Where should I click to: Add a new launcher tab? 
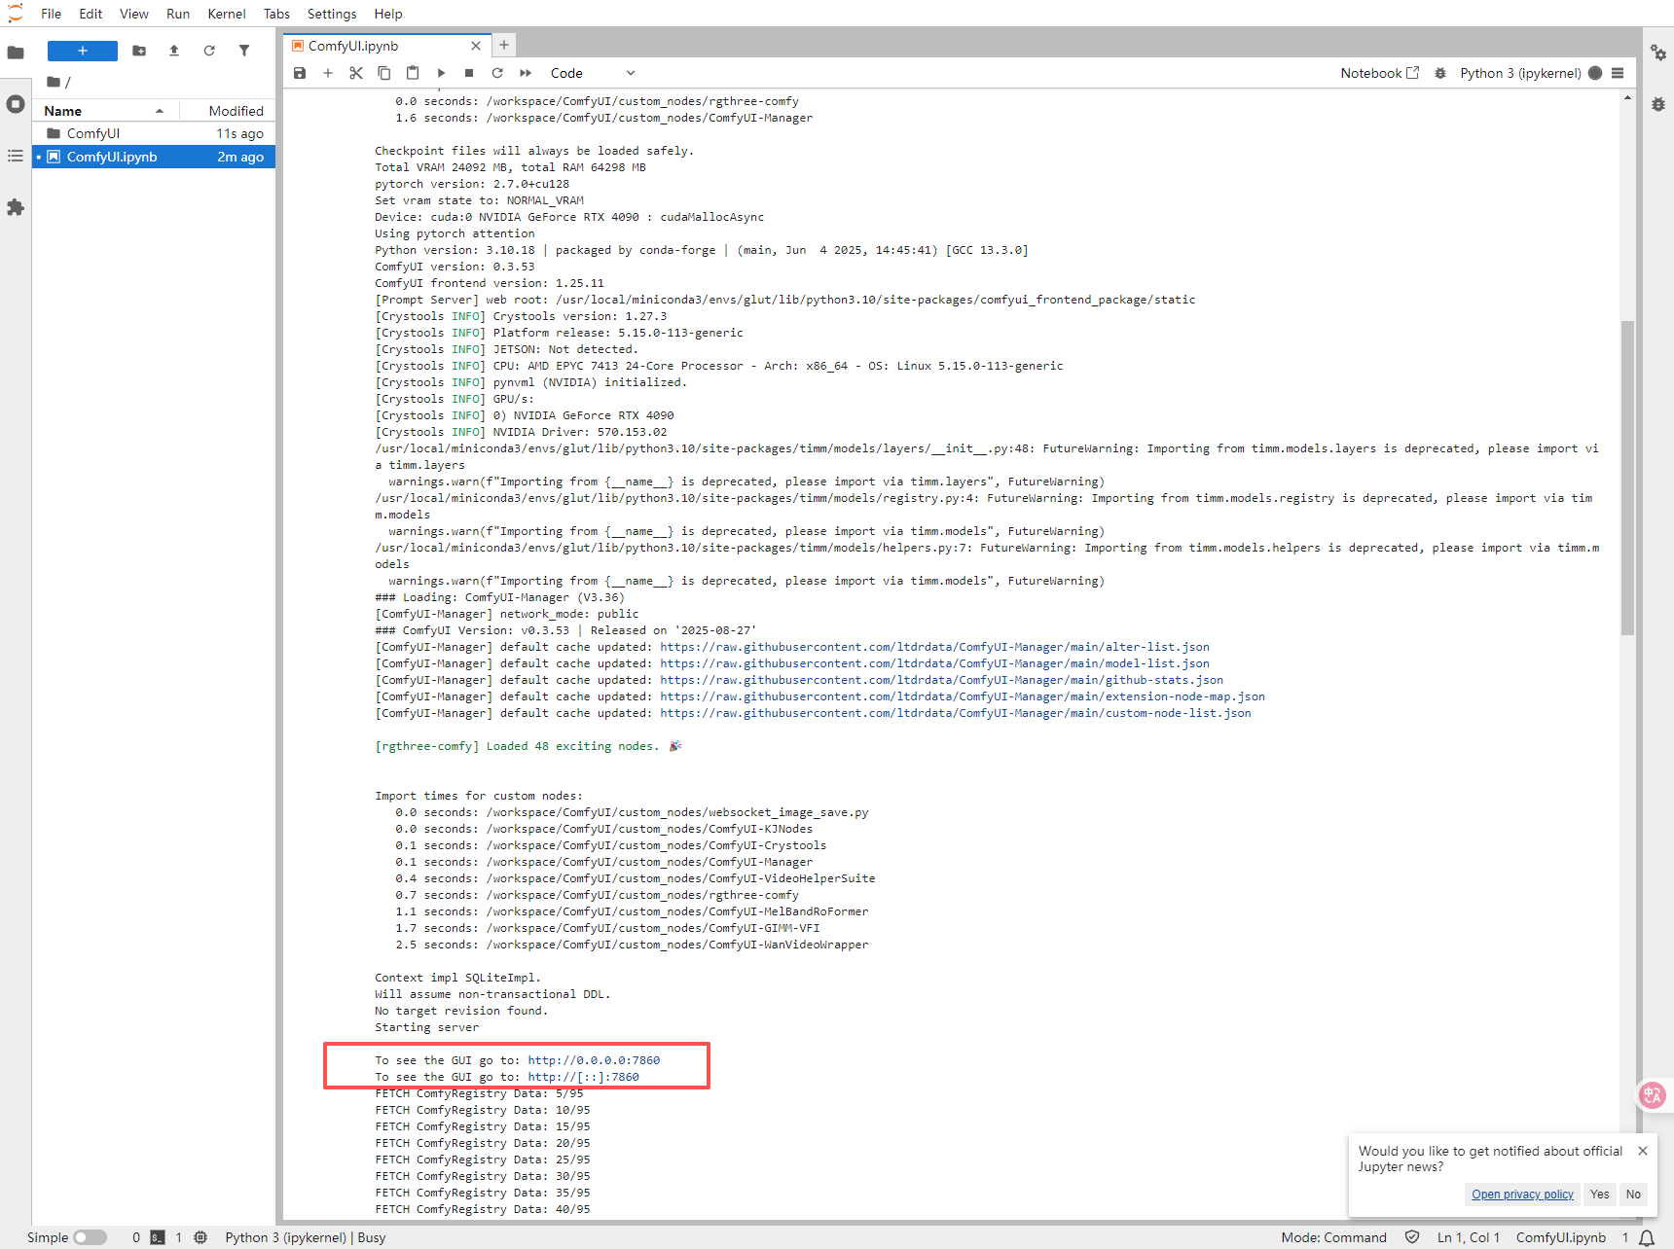pos(504,45)
